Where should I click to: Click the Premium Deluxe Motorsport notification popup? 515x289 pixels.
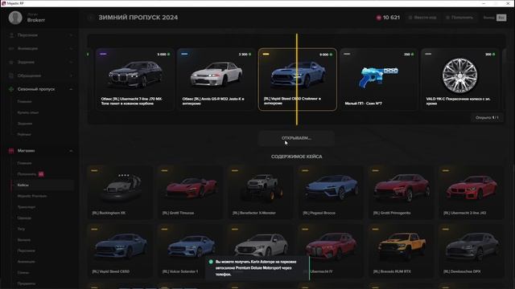click(257, 268)
